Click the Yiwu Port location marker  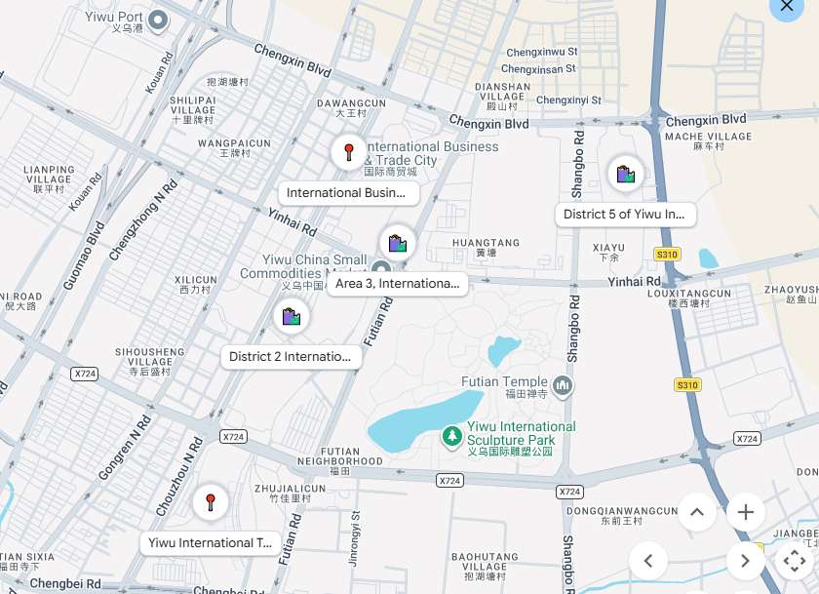157,21
